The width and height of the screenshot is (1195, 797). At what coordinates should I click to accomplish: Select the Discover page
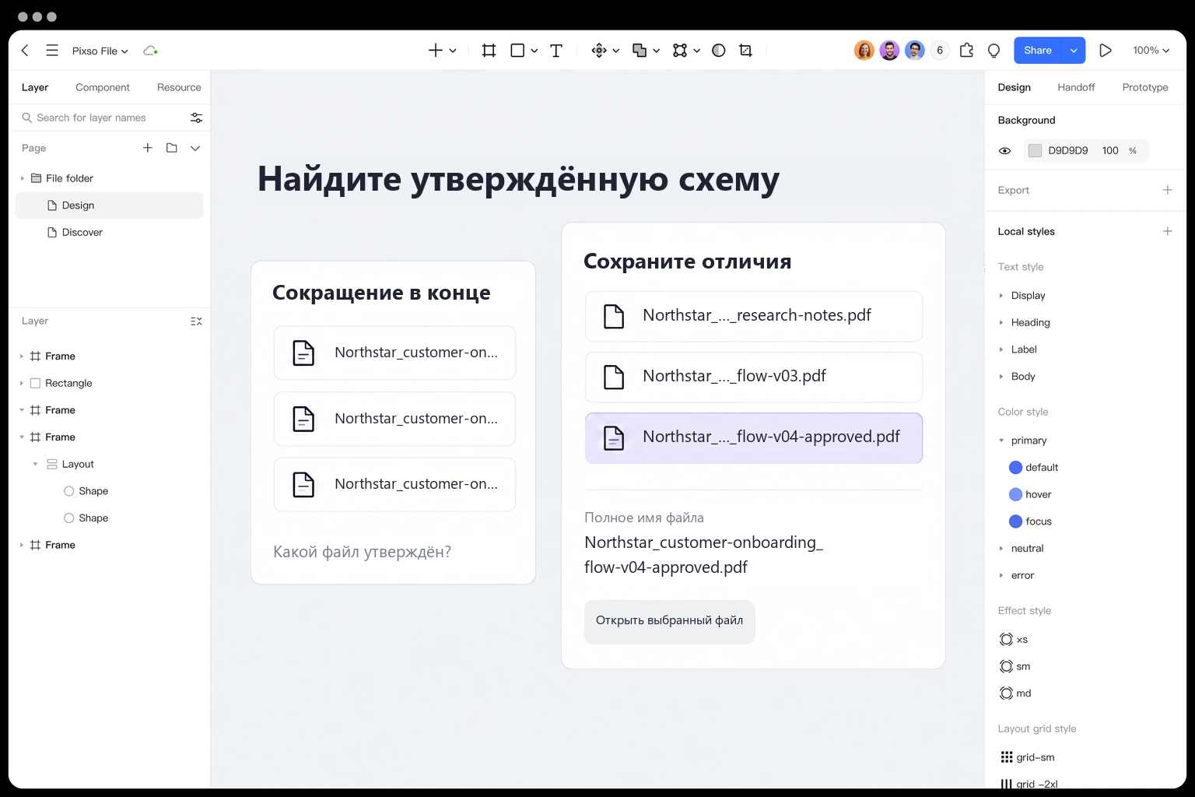pyautogui.click(x=82, y=232)
